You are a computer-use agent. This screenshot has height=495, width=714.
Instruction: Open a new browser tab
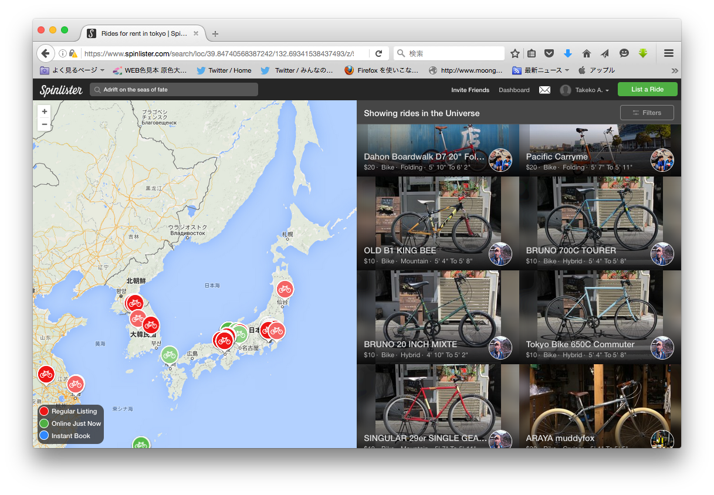pyautogui.click(x=215, y=33)
